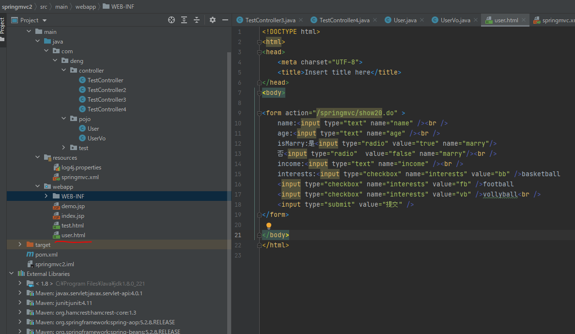This screenshot has height=334, width=575.
Task: Switch to UserVo.java editor tab
Action: pyautogui.click(x=455, y=20)
